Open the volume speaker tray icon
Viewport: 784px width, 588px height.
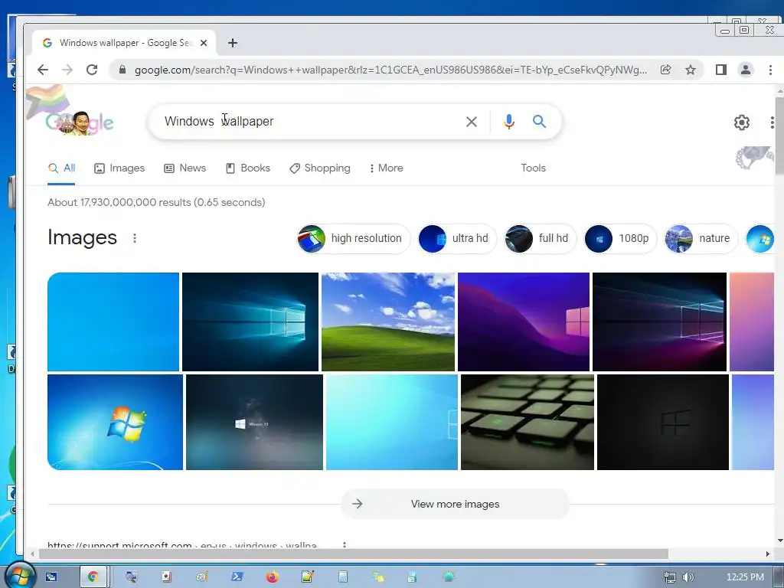click(688, 577)
